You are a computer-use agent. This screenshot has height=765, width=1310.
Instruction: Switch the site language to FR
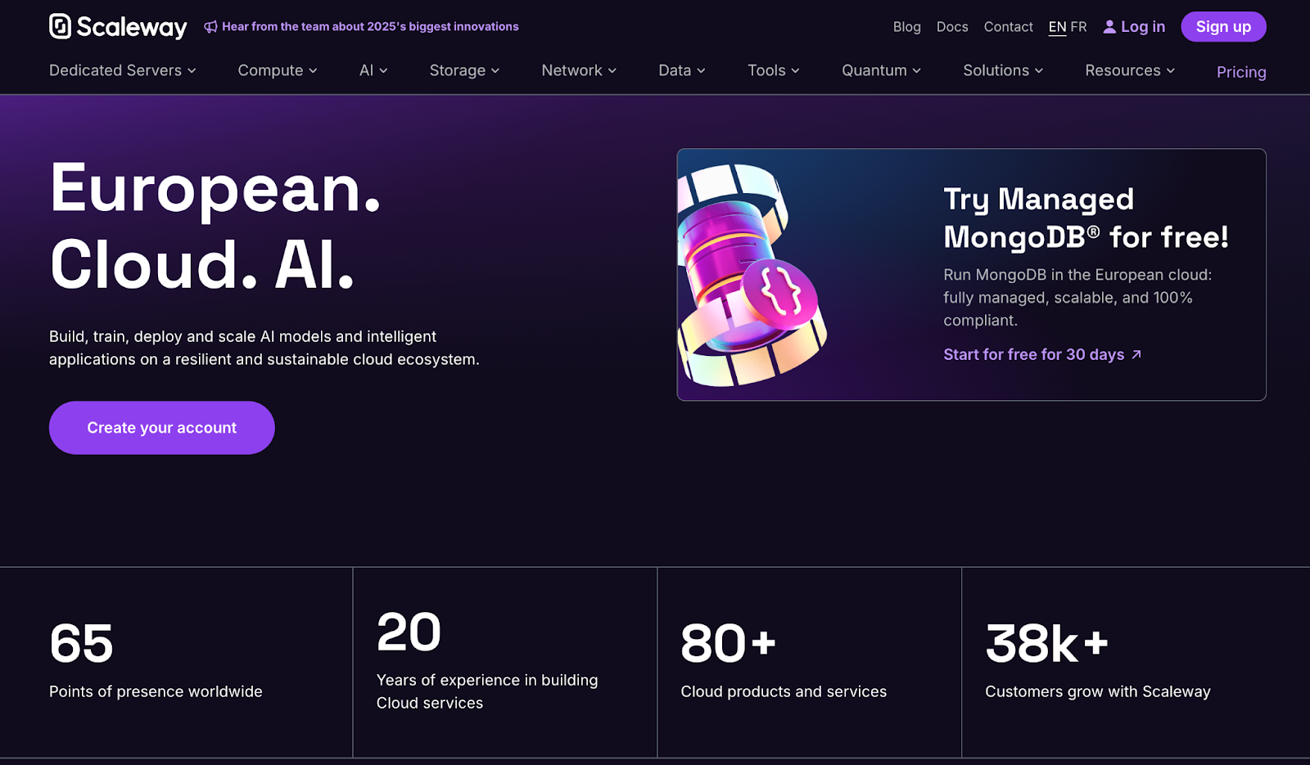pos(1079,26)
